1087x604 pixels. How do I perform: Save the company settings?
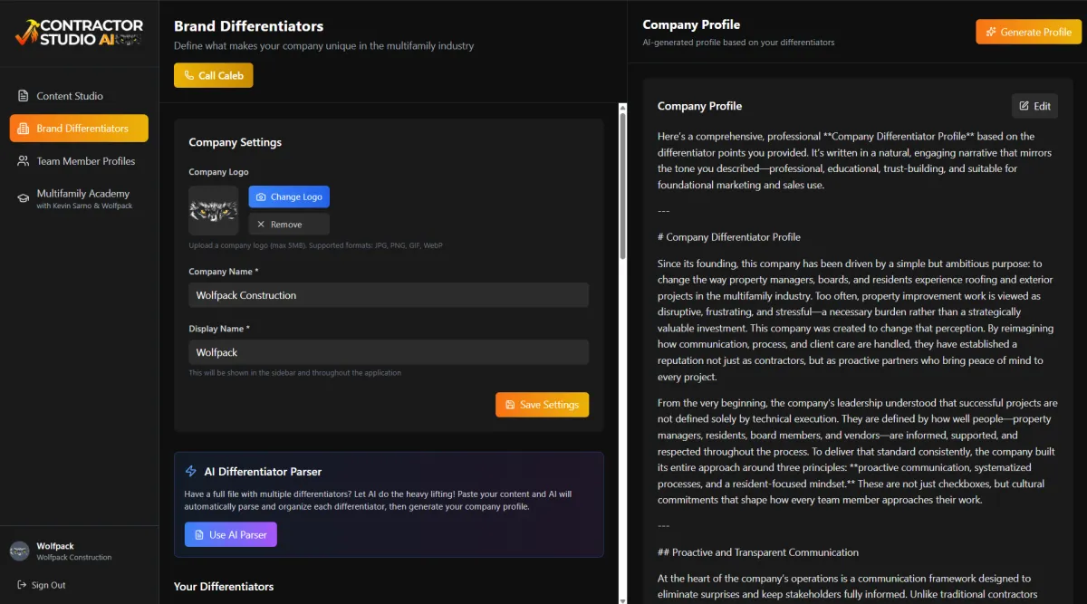[x=542, y=405]
